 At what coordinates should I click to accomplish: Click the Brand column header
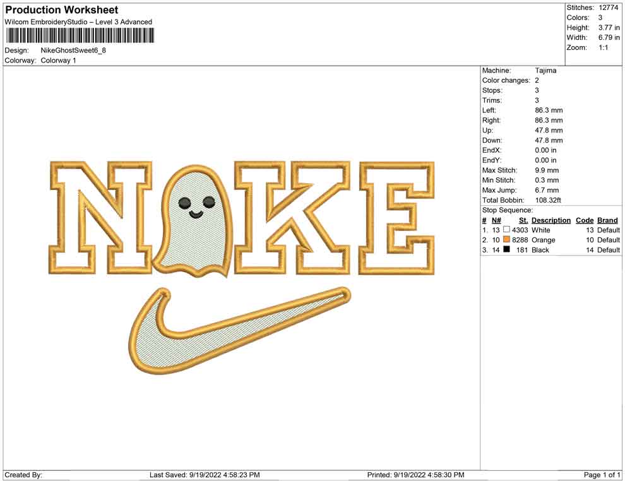607,220
